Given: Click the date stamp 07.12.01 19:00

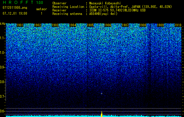Looking at the screenshot, I should point(15,13).
